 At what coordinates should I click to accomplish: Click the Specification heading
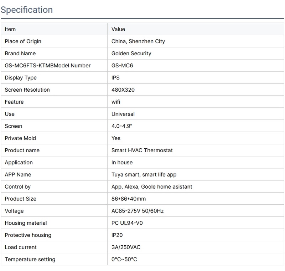click(27, 10)
